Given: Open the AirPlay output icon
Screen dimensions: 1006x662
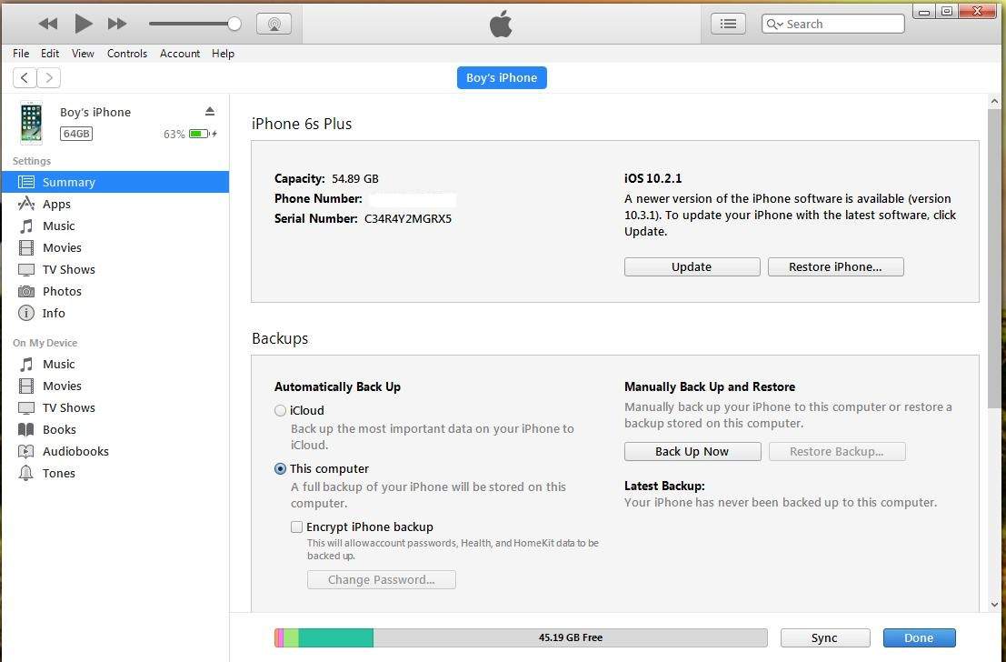Looking at the screenshot, I should (274, 24).
